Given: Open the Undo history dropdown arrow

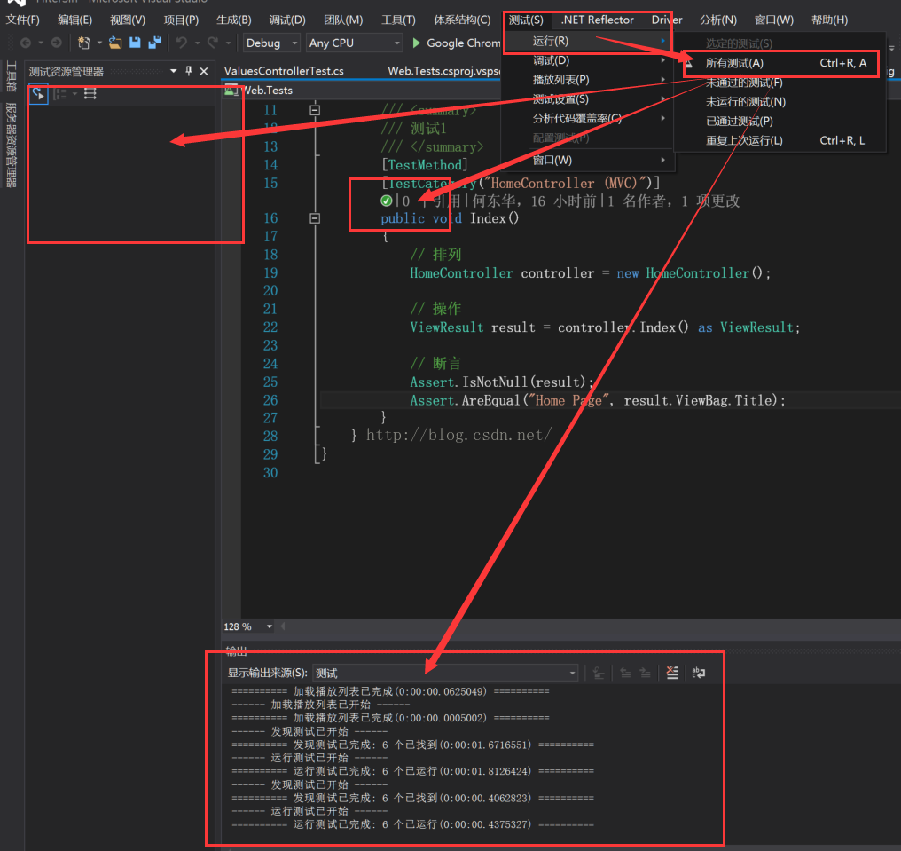Looking at the screenshot, I should [197, 43].
